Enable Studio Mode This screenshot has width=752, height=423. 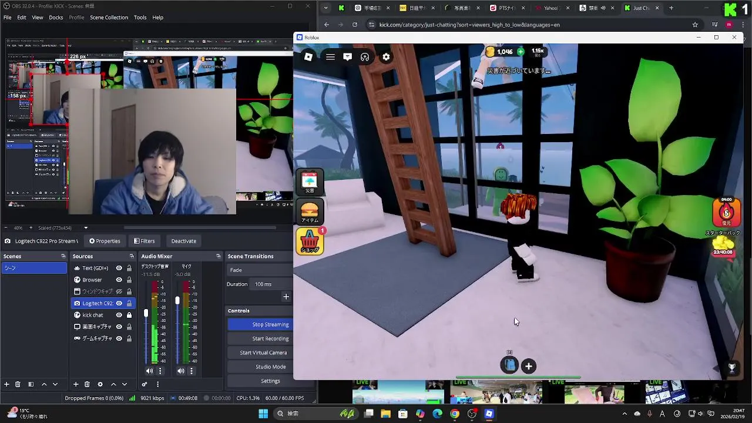[259, 367]
